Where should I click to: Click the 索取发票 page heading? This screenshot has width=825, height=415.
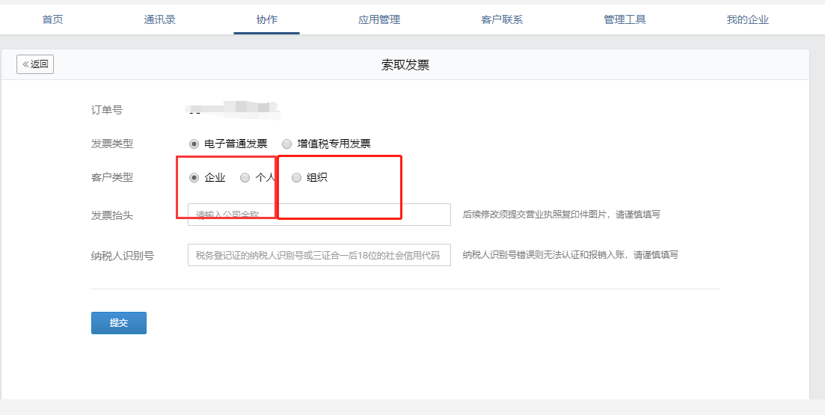pyautogui.click(x=405, y=65)
